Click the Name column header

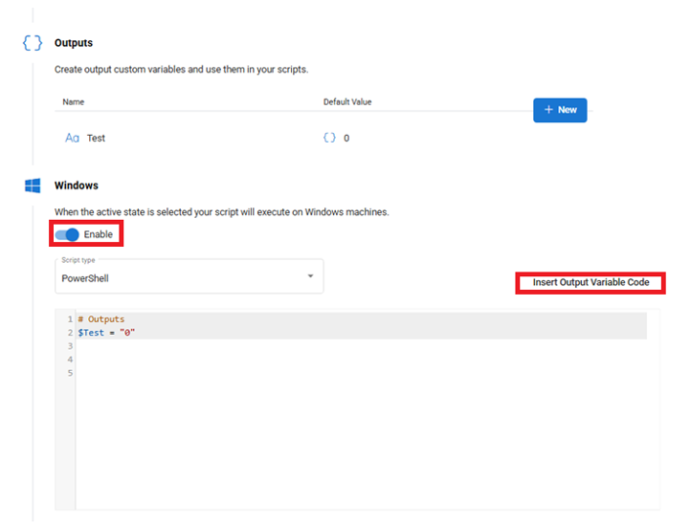(x=74, y=101)
